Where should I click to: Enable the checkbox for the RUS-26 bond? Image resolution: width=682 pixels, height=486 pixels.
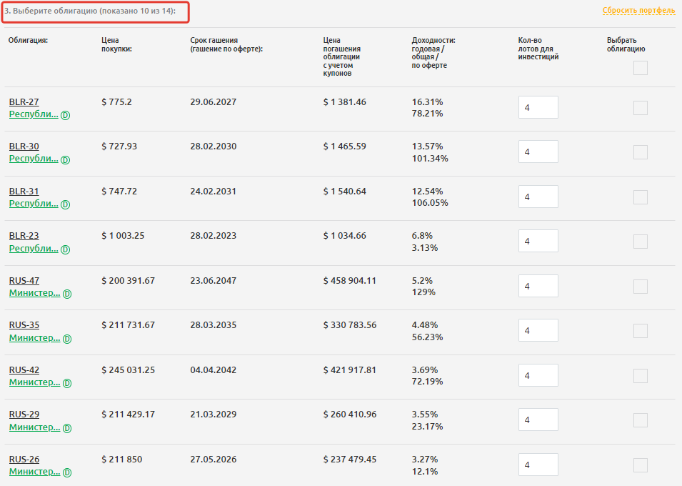pos(641,465)
